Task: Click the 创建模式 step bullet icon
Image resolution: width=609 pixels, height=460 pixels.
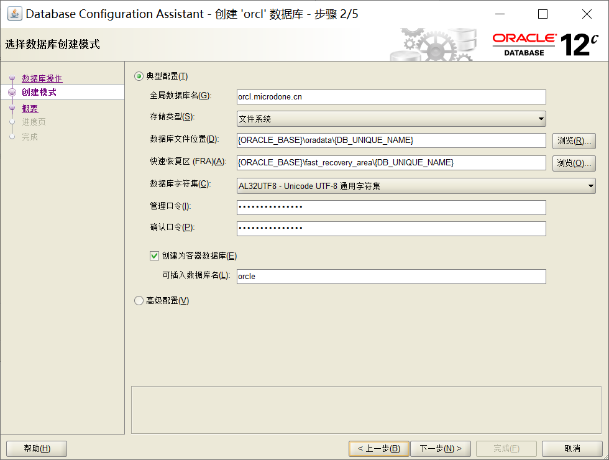Action: [12, 92]
